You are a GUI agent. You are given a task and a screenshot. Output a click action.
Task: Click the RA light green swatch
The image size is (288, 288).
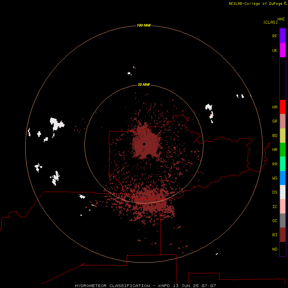pyautogui.click(x=283, y=164)
